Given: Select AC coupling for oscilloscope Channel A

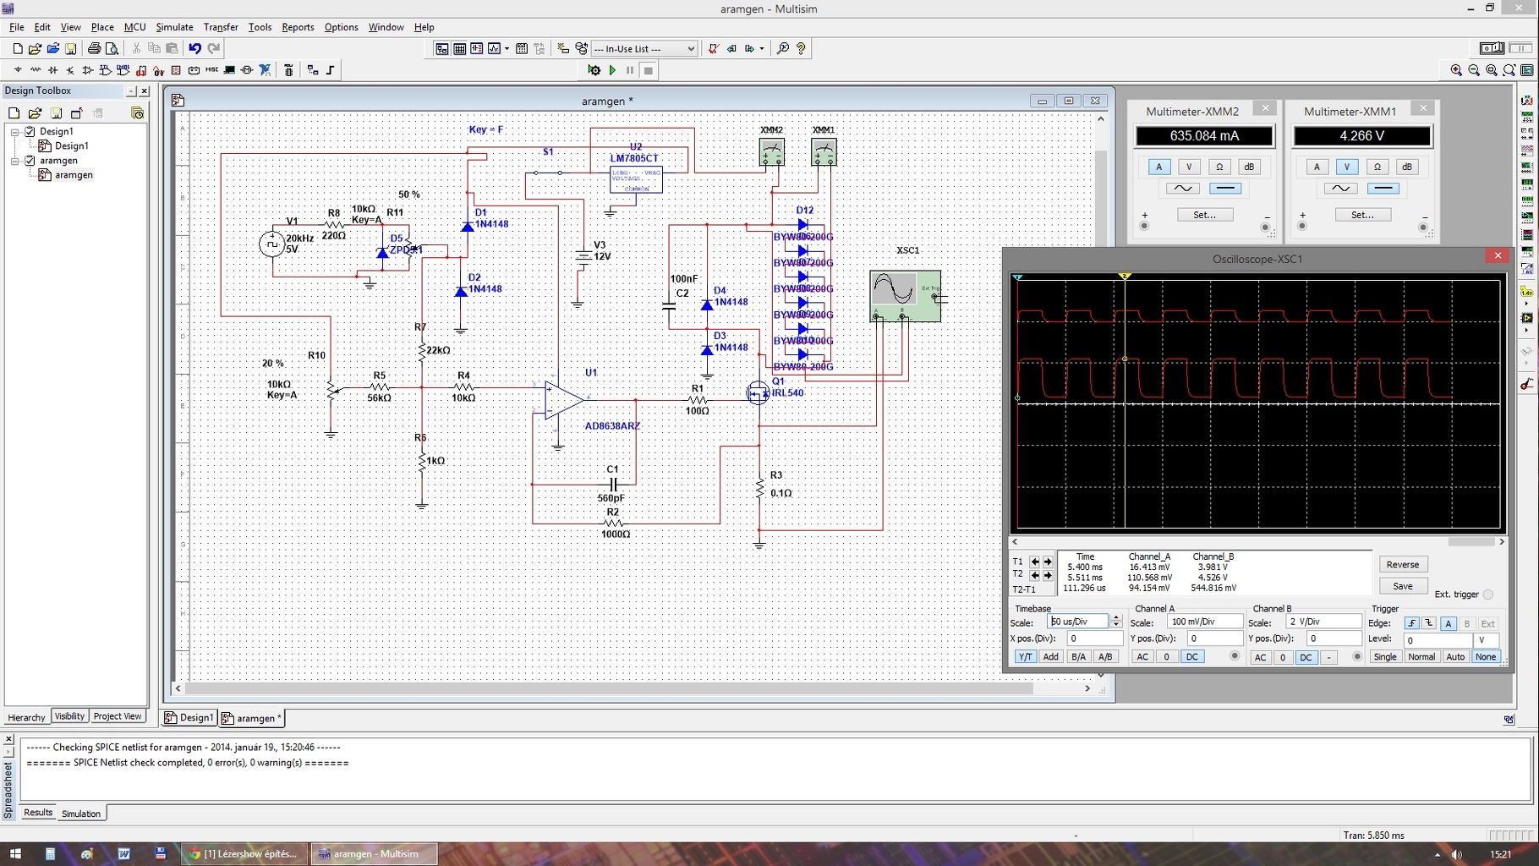Looking at the screenshot, I should [1142, 657].
